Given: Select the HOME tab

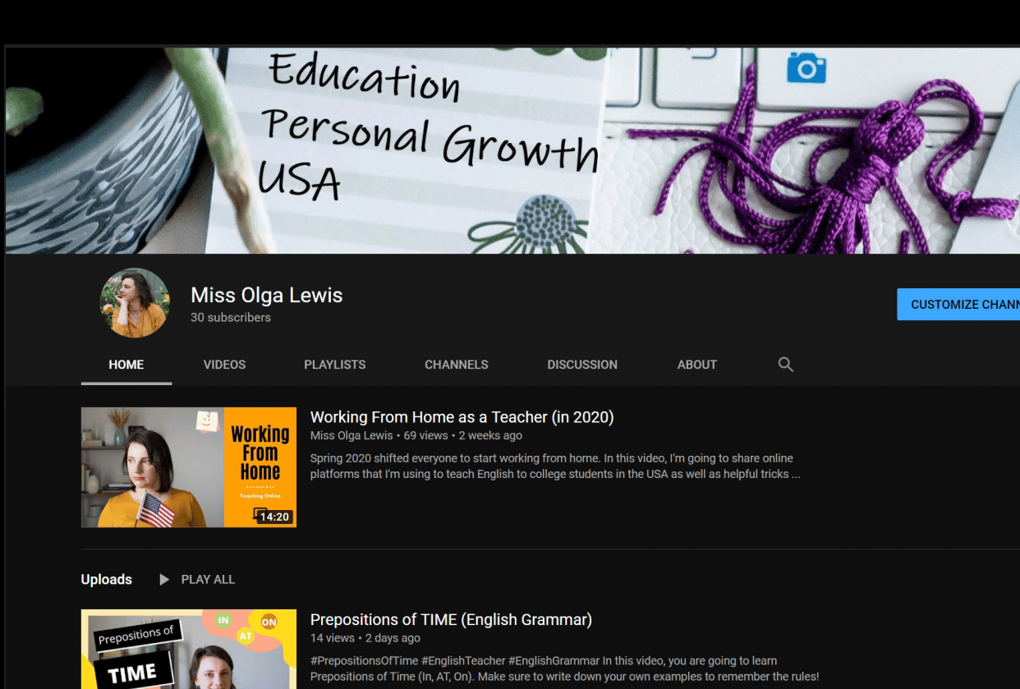Looking at the screenshot, I should point(126,364).
